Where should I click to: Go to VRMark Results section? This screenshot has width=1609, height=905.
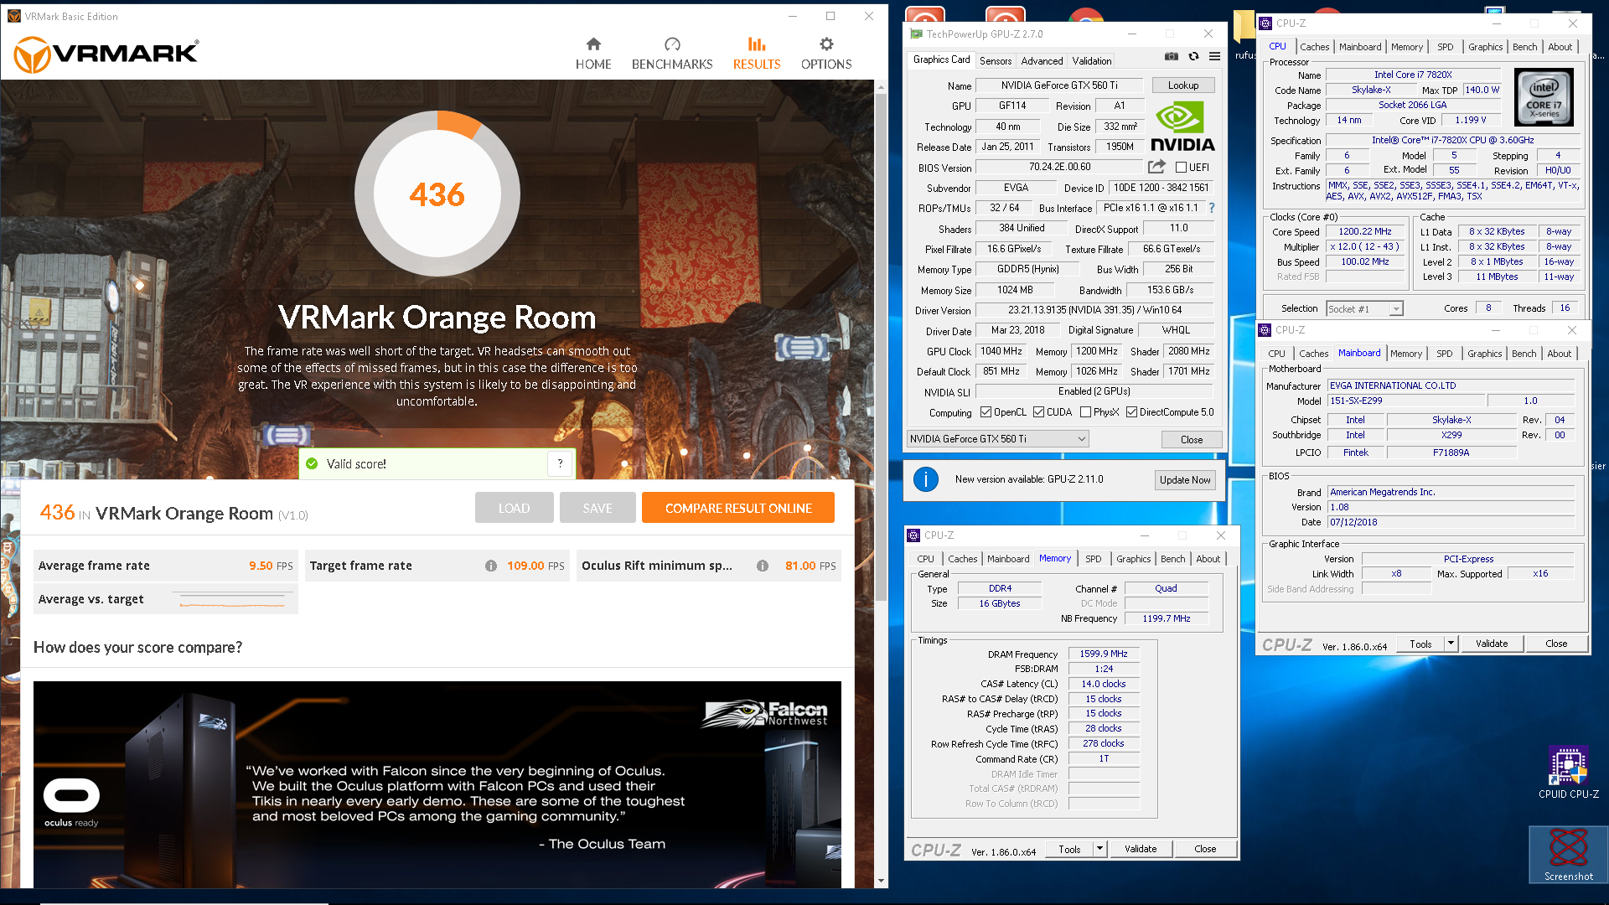(757, 54)
